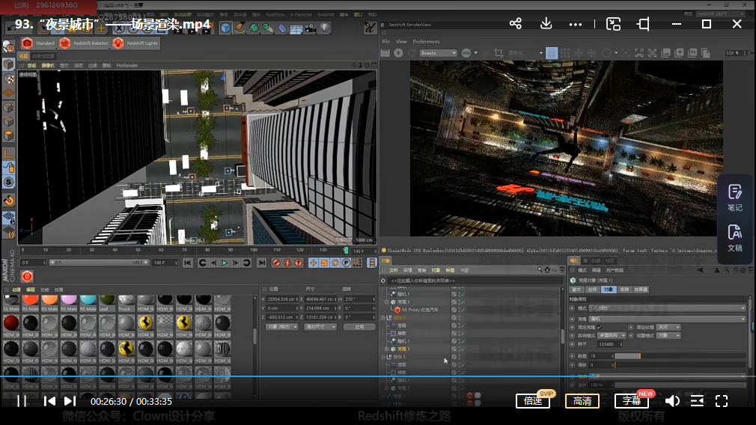This screenshot has width=756, height=425.
Task: Select the Leaf material thumbnail
Action: click(x=107, y=303)
